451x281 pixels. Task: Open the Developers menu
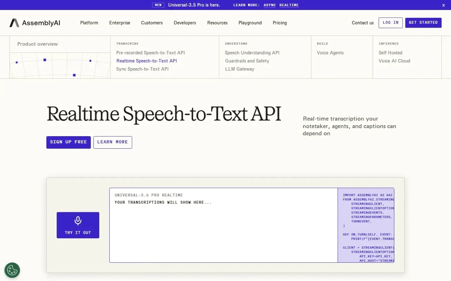pyautogui.click(x=185, y=23)
